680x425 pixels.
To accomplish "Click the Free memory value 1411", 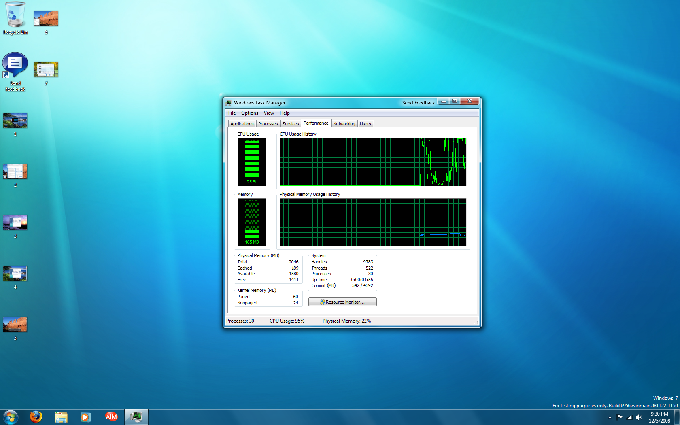I will pos(293,280).
